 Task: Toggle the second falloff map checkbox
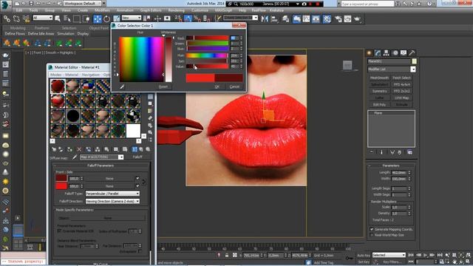pos(137,185)
